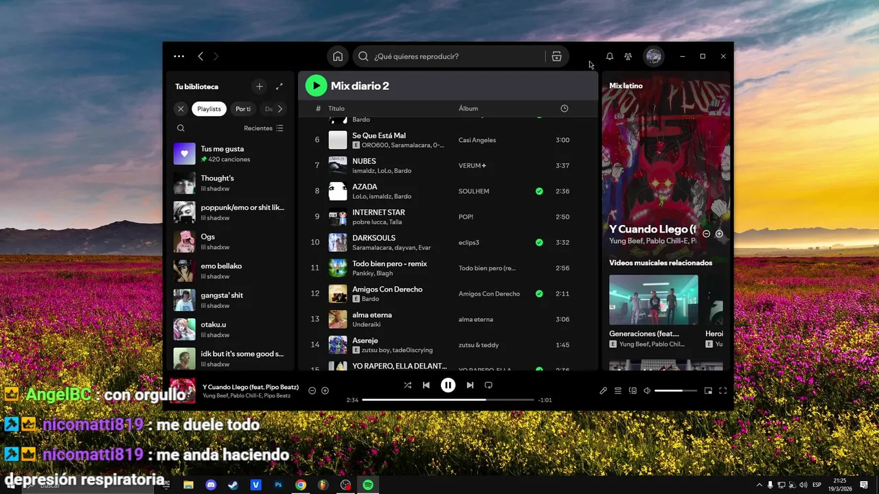Open the three-dot app menu

click(179, 56)
